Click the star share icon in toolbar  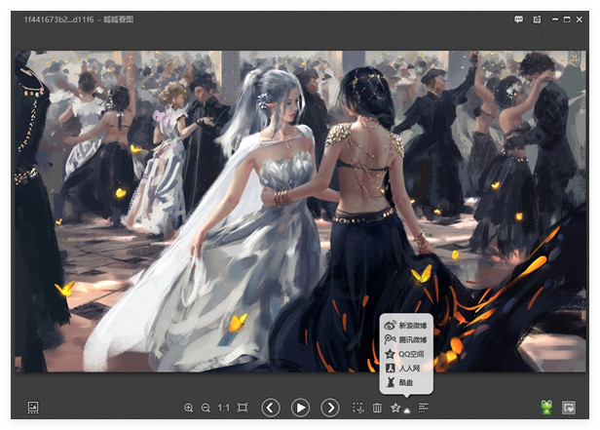click(395, 408)
